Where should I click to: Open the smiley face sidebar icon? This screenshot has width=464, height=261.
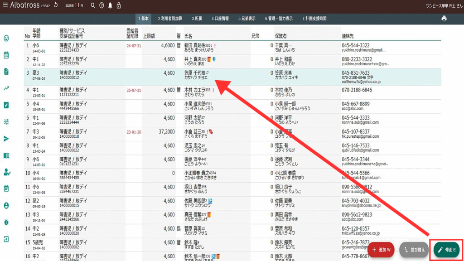pos(6,39)
